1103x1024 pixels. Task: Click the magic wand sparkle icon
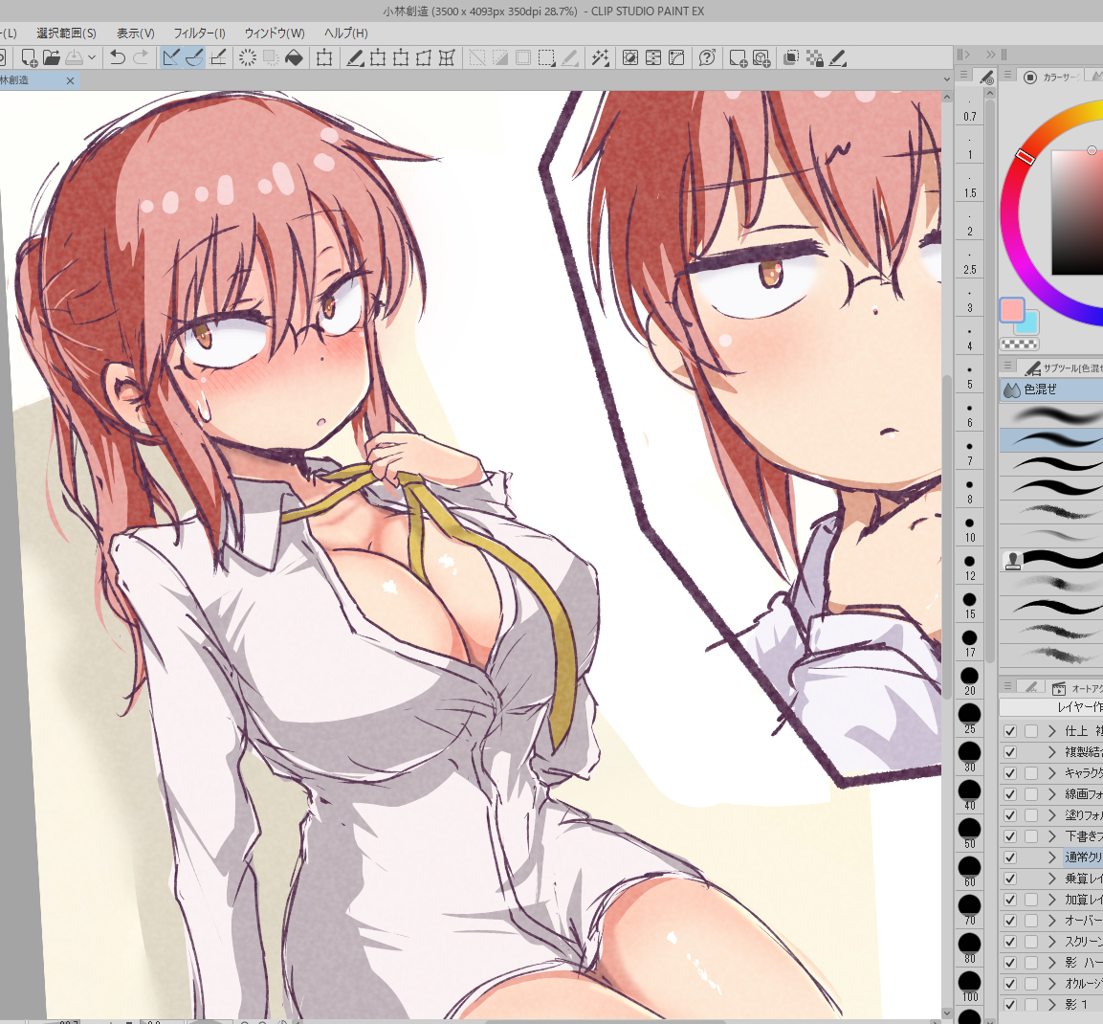[600, 57]
